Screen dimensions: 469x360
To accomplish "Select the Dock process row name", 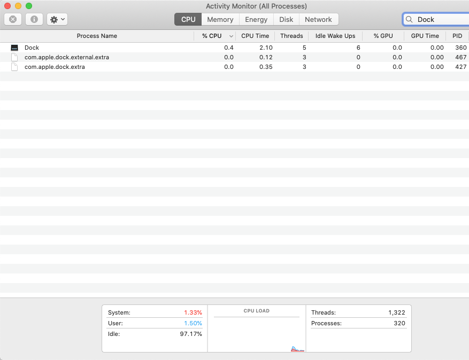I will pyautogui.click(x=32, y=48).
